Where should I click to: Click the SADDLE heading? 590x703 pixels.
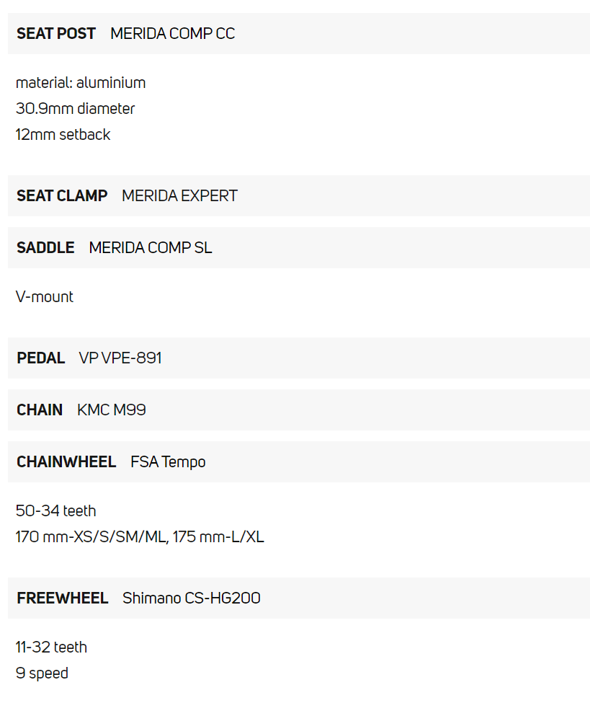click(x=45, y=248)
